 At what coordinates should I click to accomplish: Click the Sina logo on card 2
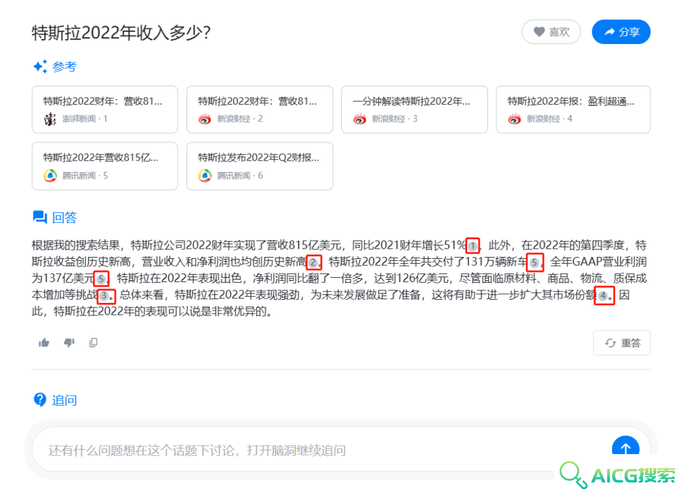coord(205,119)
